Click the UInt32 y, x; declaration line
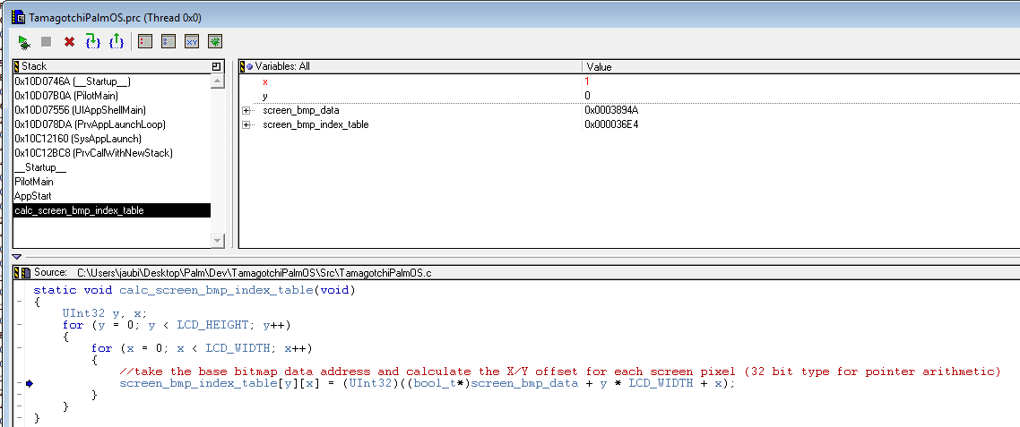Image resolution: width=1020 pixels, height=427 pixels. click(x=105, y=313)
